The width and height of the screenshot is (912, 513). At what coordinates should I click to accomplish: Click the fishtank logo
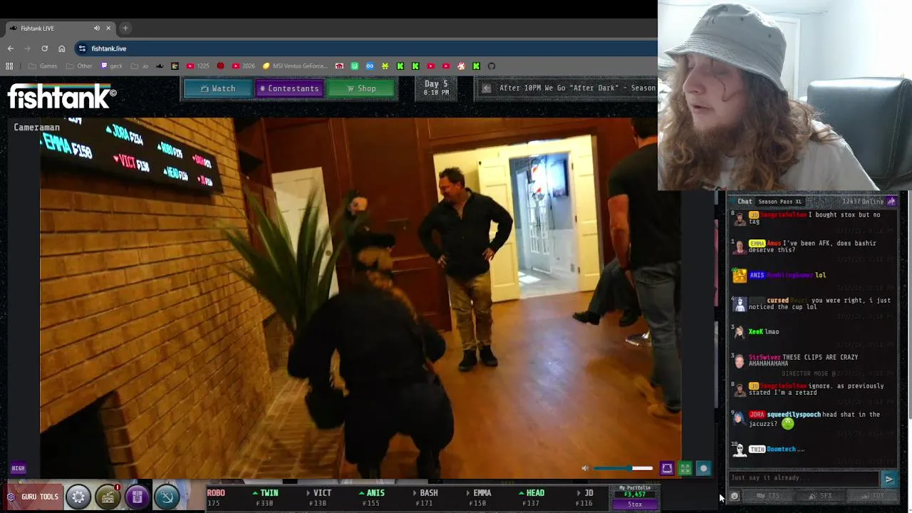62,96
